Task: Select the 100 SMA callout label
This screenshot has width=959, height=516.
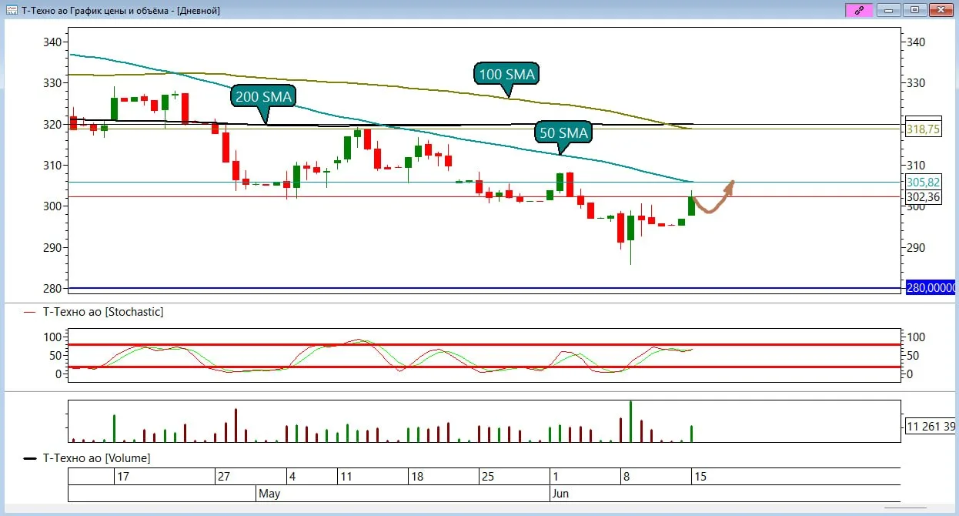Action: [x=506, y=74]
